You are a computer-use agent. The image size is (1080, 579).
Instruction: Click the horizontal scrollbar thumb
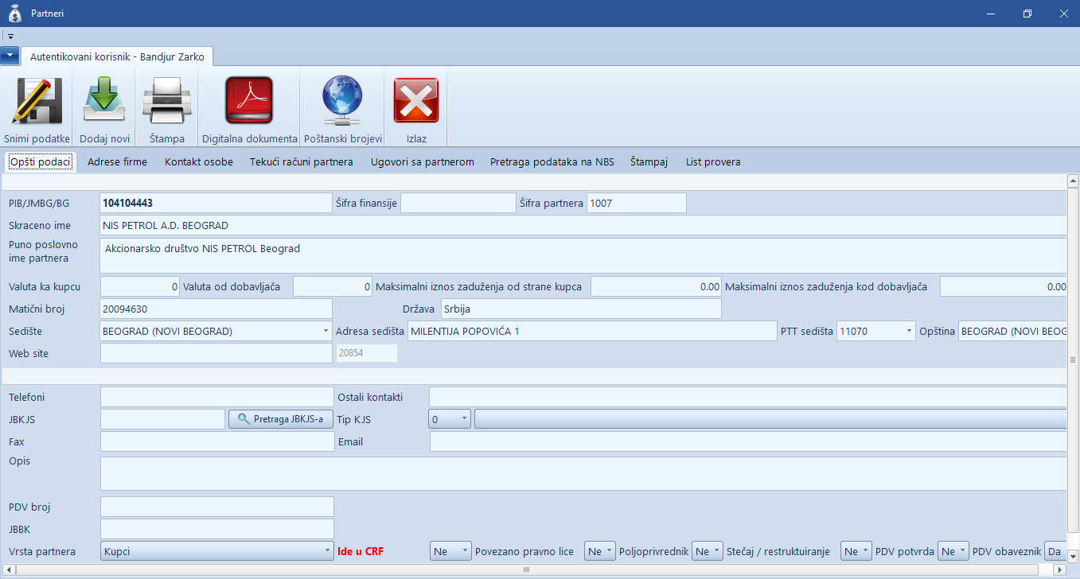pos(526,569)
